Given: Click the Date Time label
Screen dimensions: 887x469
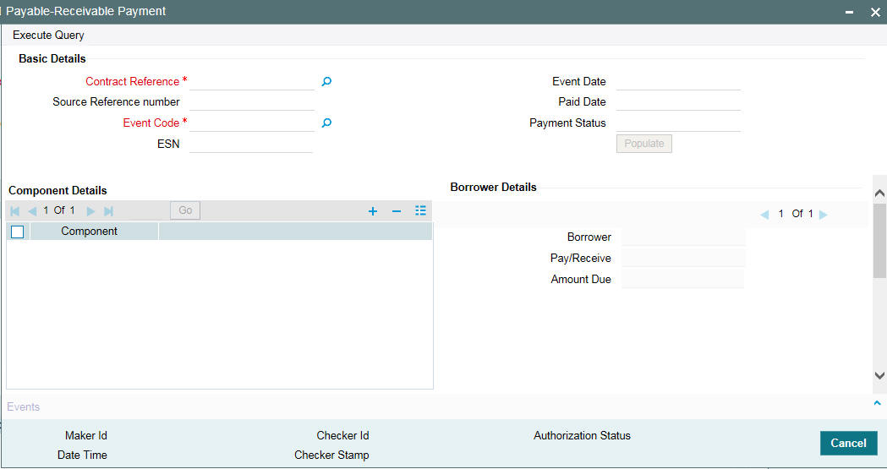Looking at the screenshot, I should point(82,455).
